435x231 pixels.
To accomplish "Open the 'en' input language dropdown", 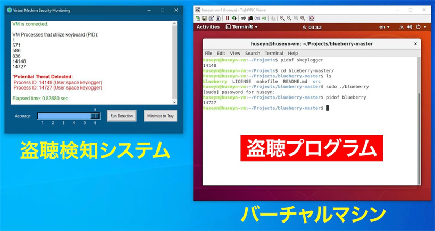I will coord(384,27).
